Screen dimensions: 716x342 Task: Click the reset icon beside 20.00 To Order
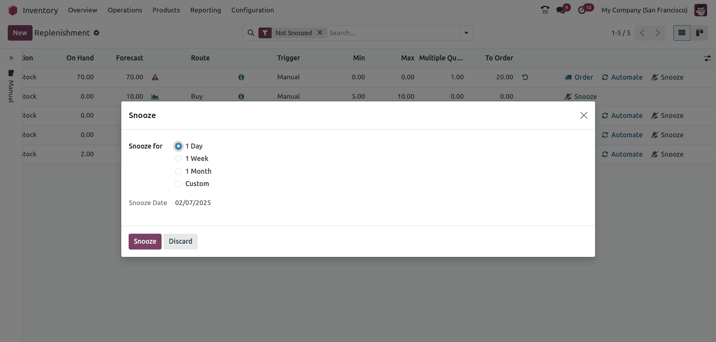point(525,77)
